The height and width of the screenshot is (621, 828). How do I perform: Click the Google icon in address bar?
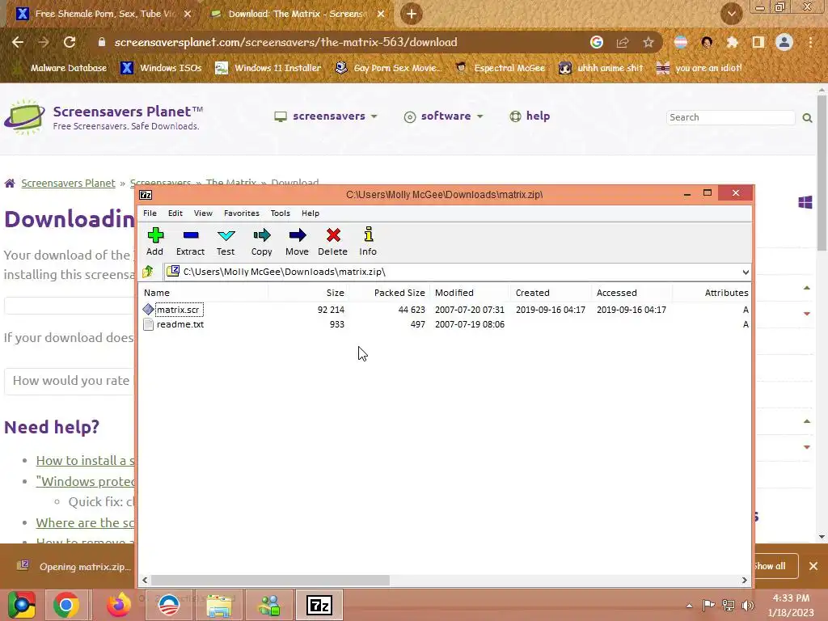coord(597,42)
